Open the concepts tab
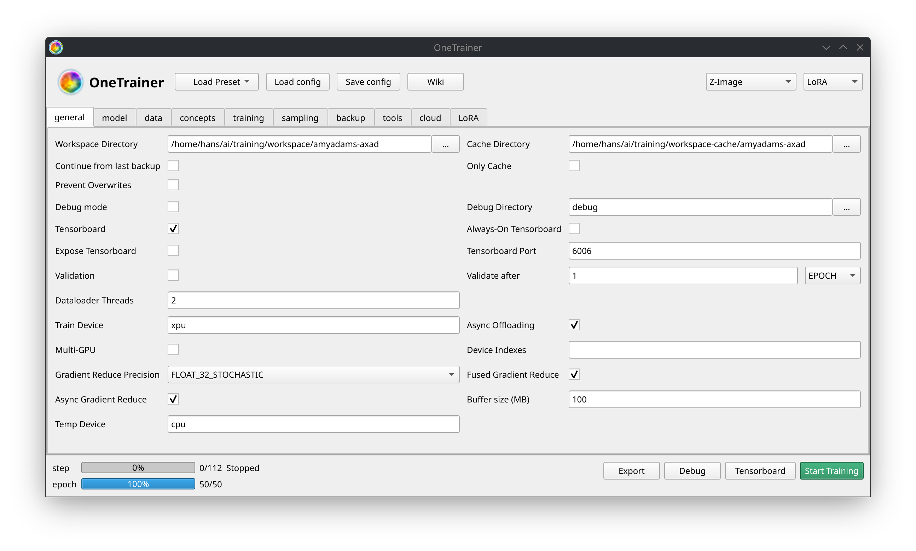Viewport: 916px width, 551px height. pyautogui.click(x=198, y=118)
